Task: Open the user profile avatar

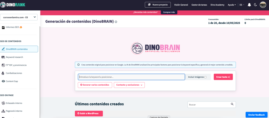Action: [263, 5]
